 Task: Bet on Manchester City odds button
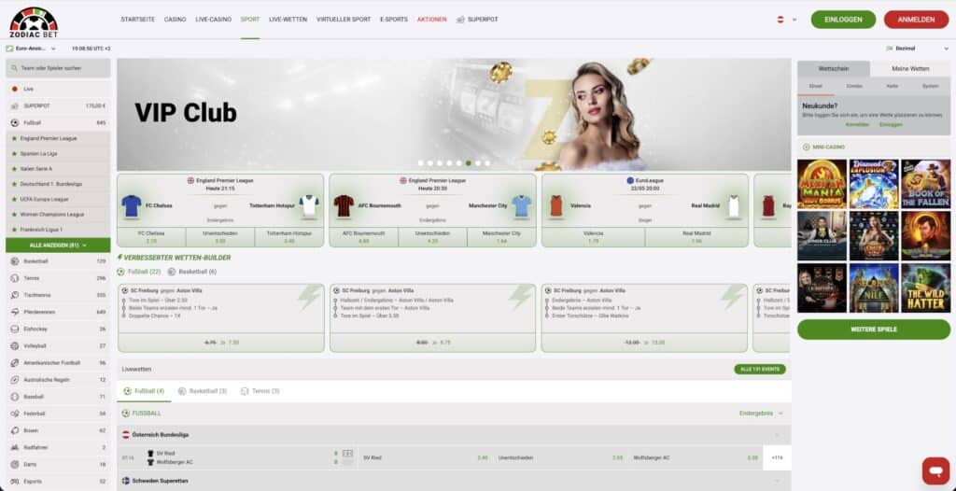[501, 237]
